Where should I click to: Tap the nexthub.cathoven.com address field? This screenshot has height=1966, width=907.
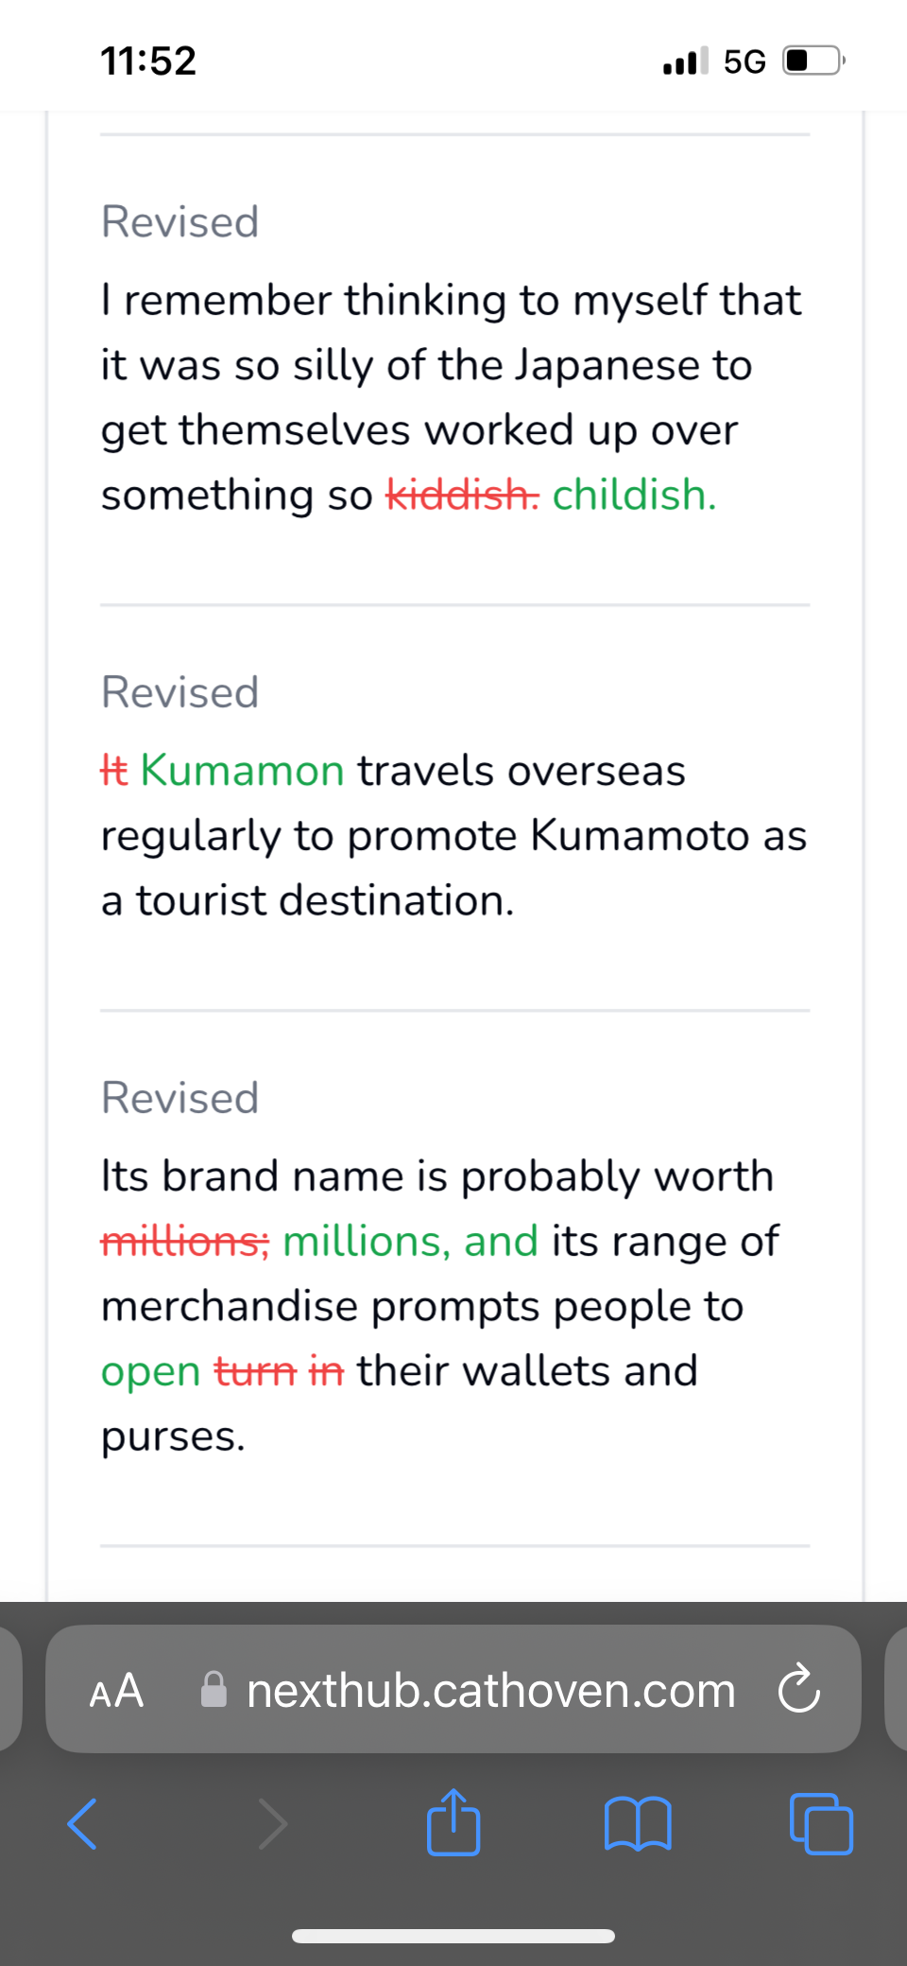490,1690
